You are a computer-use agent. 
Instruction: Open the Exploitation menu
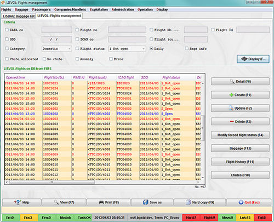99,9
